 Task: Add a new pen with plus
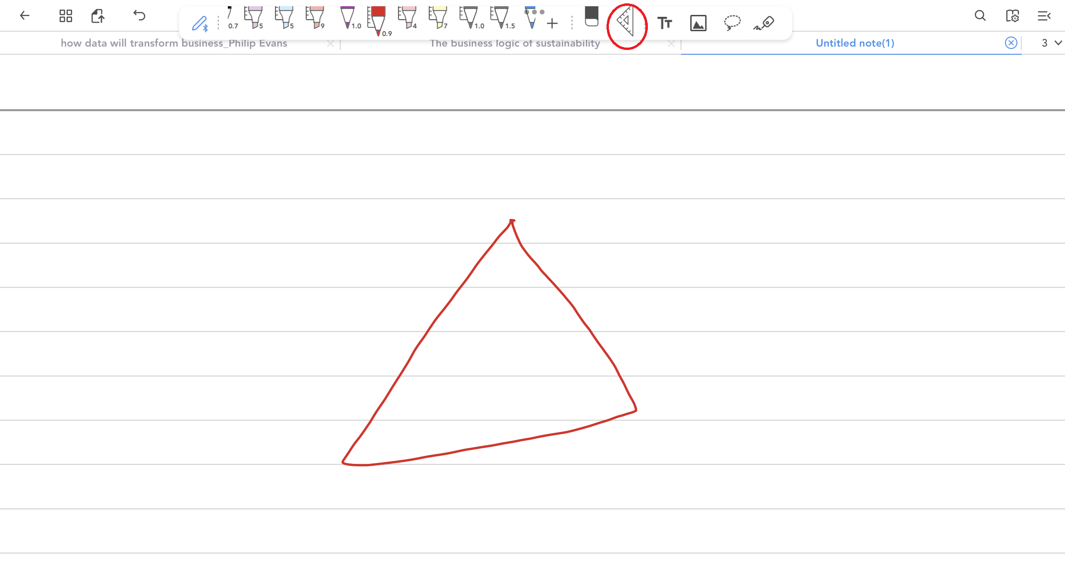click(x=552, y=23)
